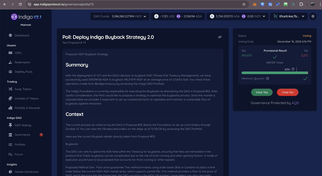322x176 pixels.
Task: Click the red Governance notification badge
Action: [41, 135]
